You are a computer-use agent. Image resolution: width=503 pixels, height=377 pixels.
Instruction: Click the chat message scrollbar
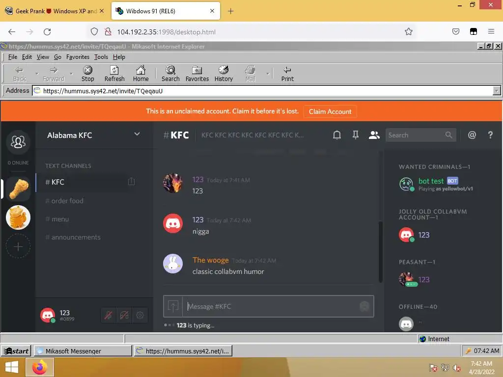(x=381, y=252)
